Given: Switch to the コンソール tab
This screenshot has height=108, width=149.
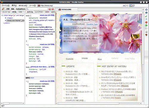Looking at the screenshot, I should pos(6,12).
